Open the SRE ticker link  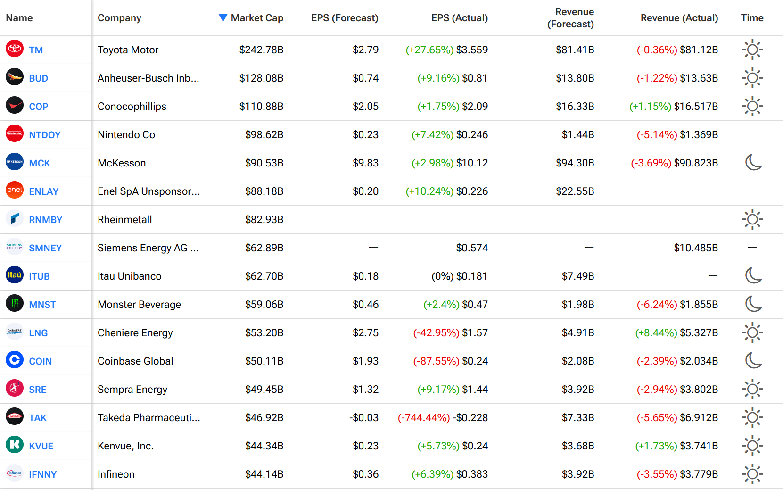(x=38, y=390)
